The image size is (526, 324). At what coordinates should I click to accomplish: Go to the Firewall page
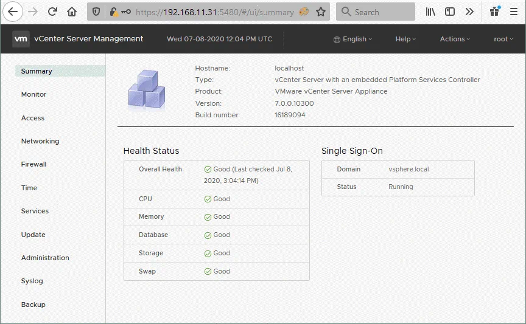(x=33, y=164)
